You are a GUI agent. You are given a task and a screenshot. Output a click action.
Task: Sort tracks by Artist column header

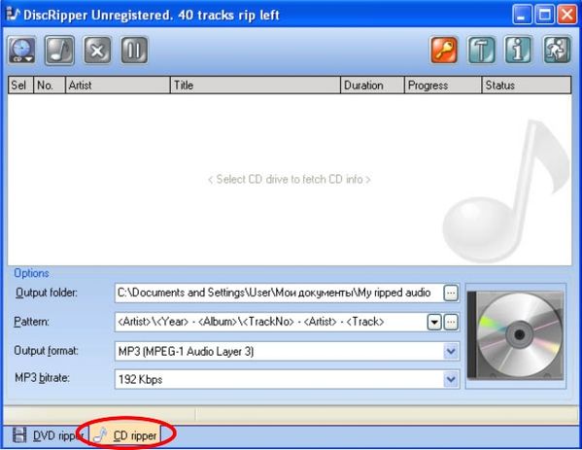click(x=118, y=85)
